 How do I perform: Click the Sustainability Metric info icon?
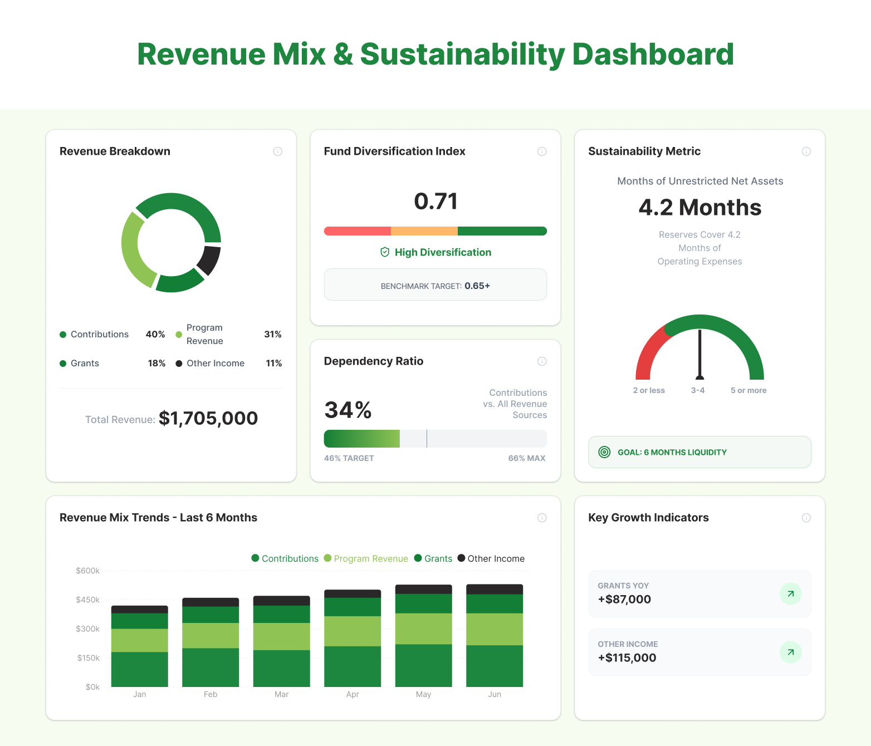tap(806, 151)
